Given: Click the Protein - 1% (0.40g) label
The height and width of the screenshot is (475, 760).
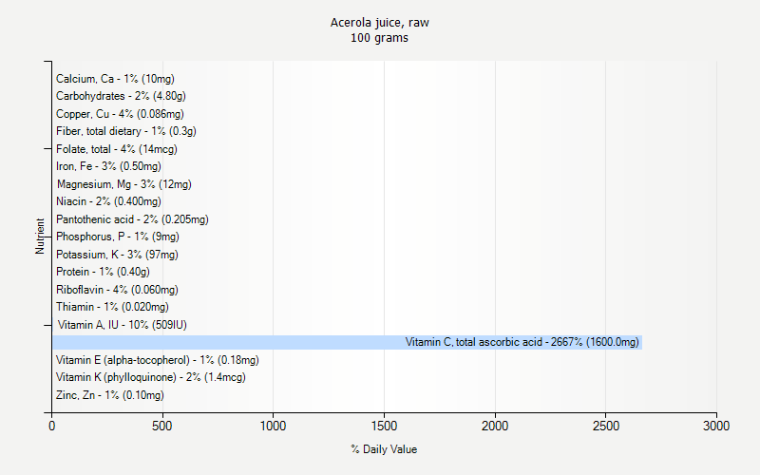Looking at the screenshot, I should (103, 272).
